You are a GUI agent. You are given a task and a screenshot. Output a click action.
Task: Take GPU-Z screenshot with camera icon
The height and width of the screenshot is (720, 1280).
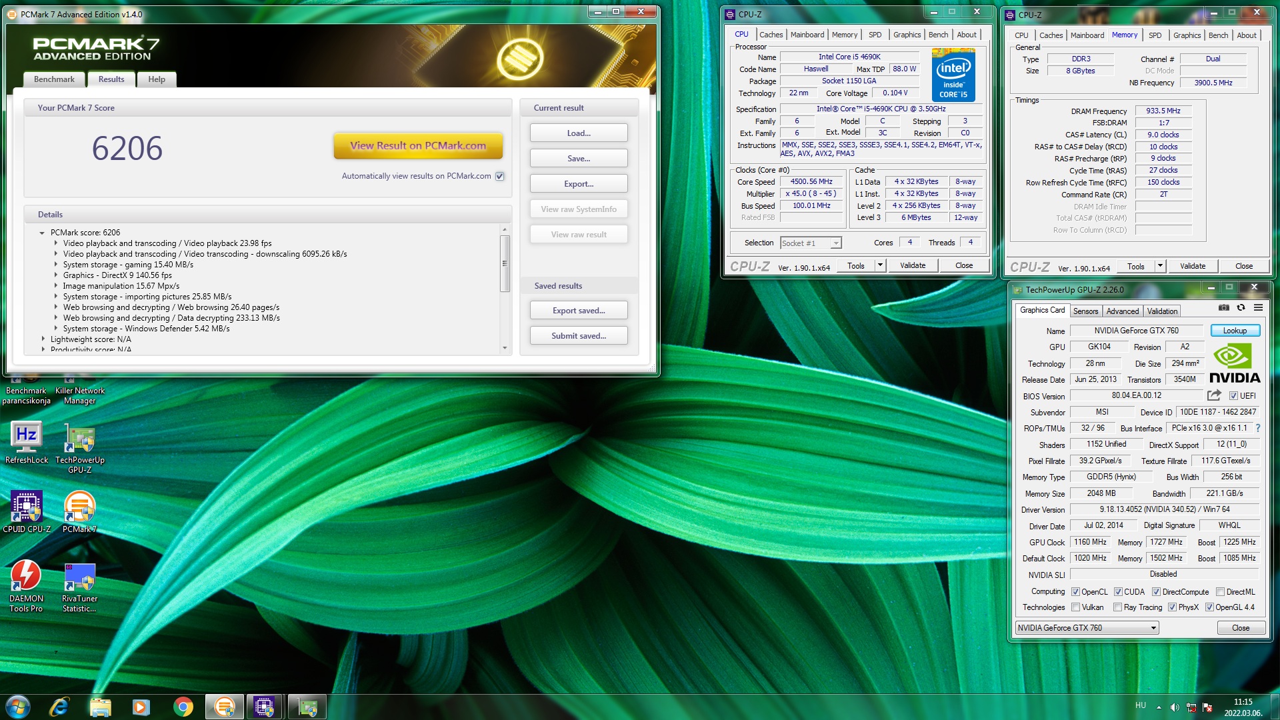(x=1224, y=307)
